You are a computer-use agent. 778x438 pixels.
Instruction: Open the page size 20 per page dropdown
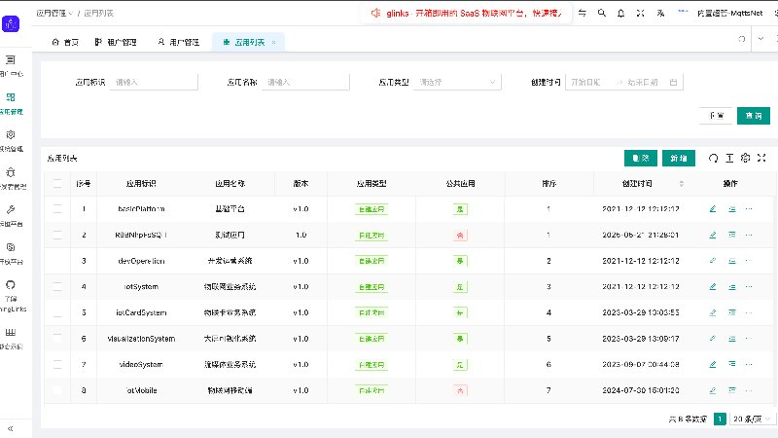[x=752, y=420]
